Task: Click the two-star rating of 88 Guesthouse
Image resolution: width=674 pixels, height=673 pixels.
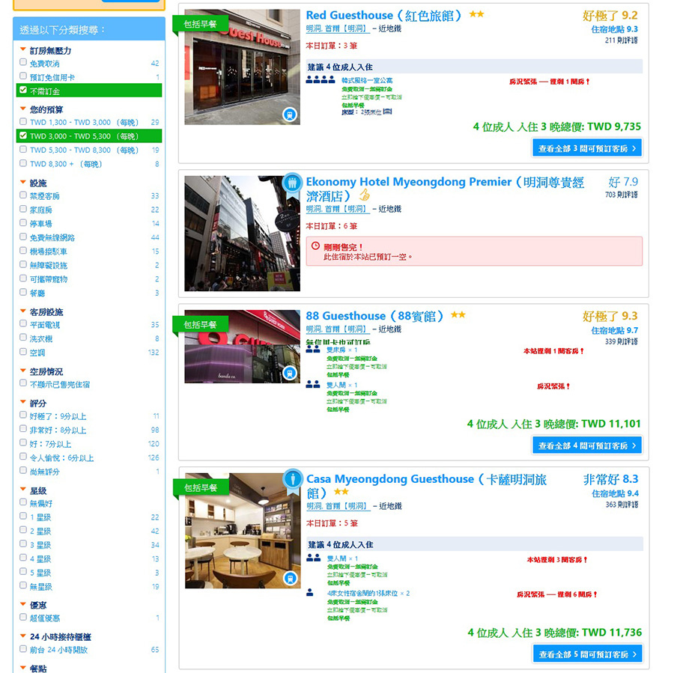Action: pos(458,315)
